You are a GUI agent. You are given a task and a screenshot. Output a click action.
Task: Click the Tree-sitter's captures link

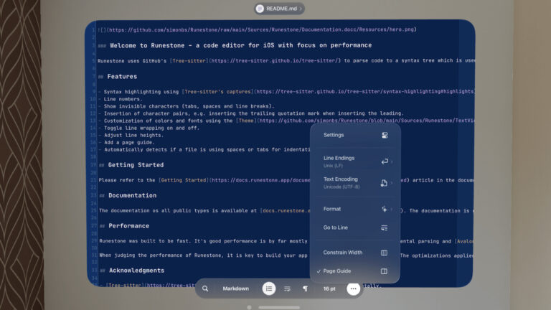[x=218, y=92]
